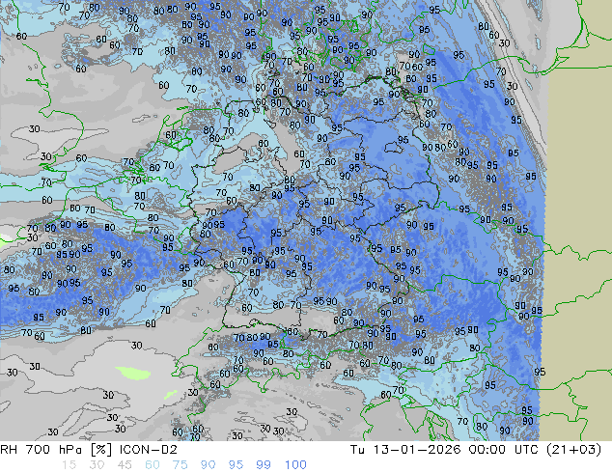
Task: Select the legend value 15
Action: (69, 465)
